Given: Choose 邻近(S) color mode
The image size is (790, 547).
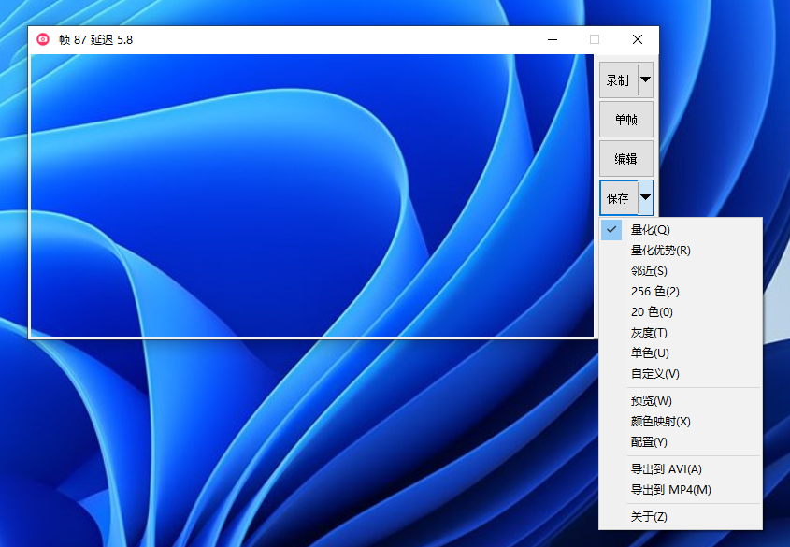Looking at the screenshot, I should pyautogui.click(x=649, y=271).
